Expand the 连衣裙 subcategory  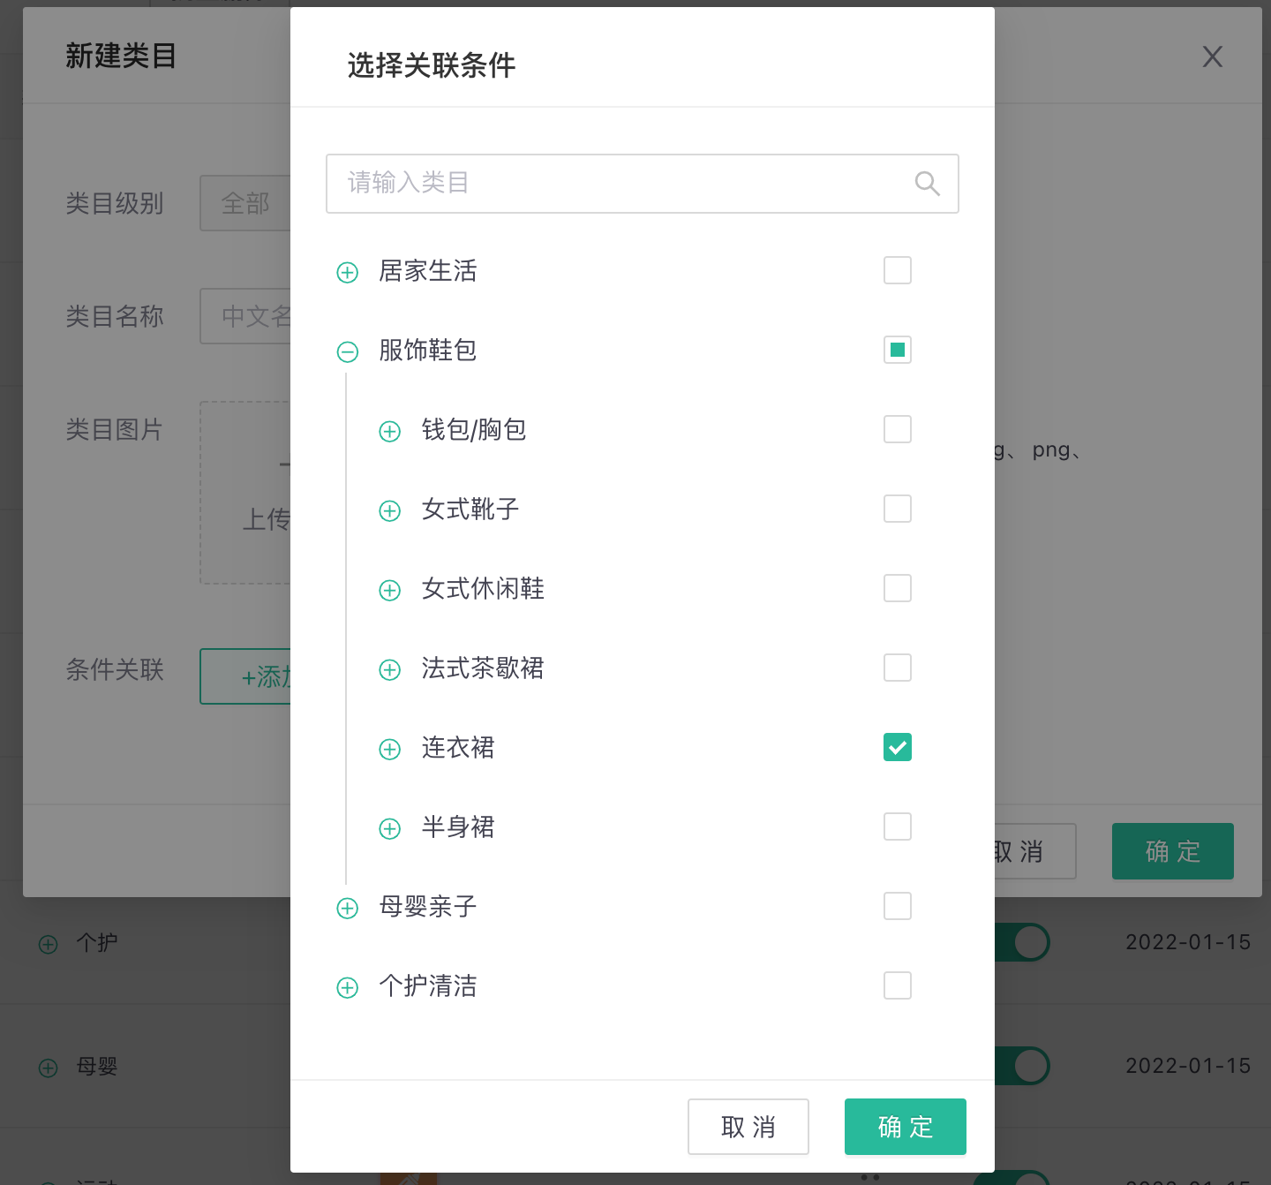(390, 749)
